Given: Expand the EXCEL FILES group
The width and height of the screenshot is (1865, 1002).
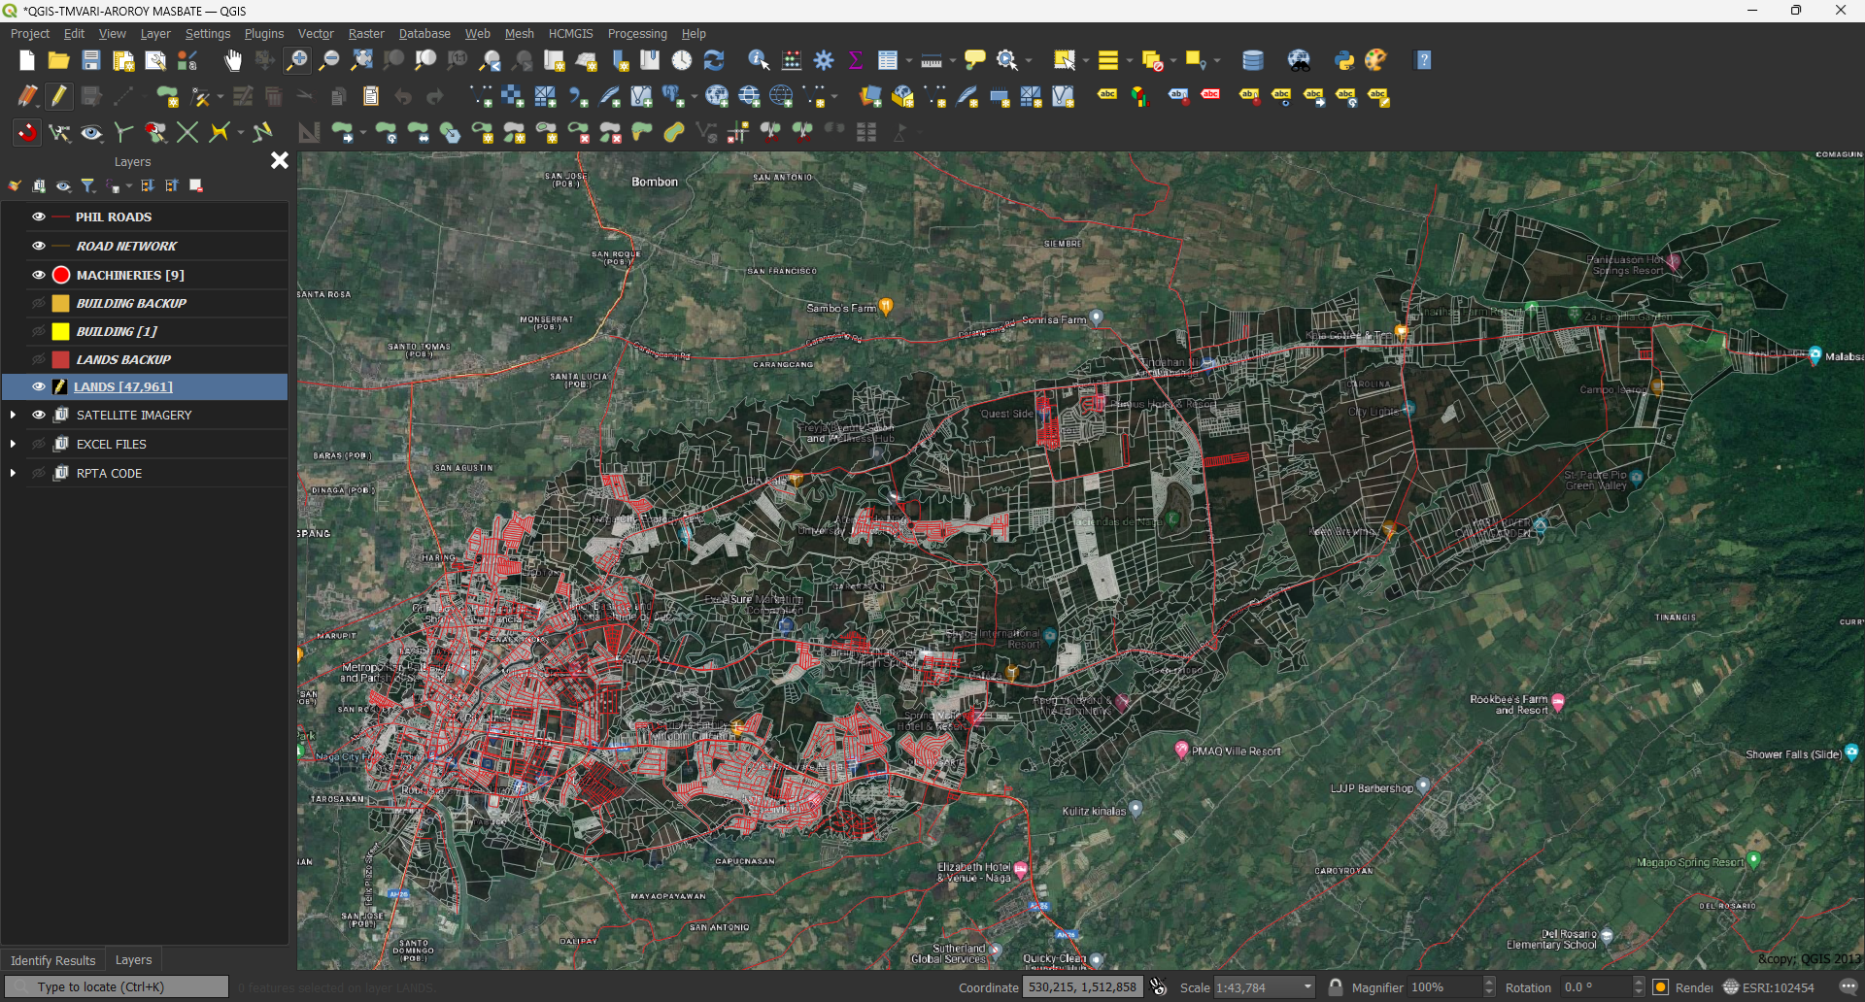Looking at the screenshot, I should click(x=13, y=444).
